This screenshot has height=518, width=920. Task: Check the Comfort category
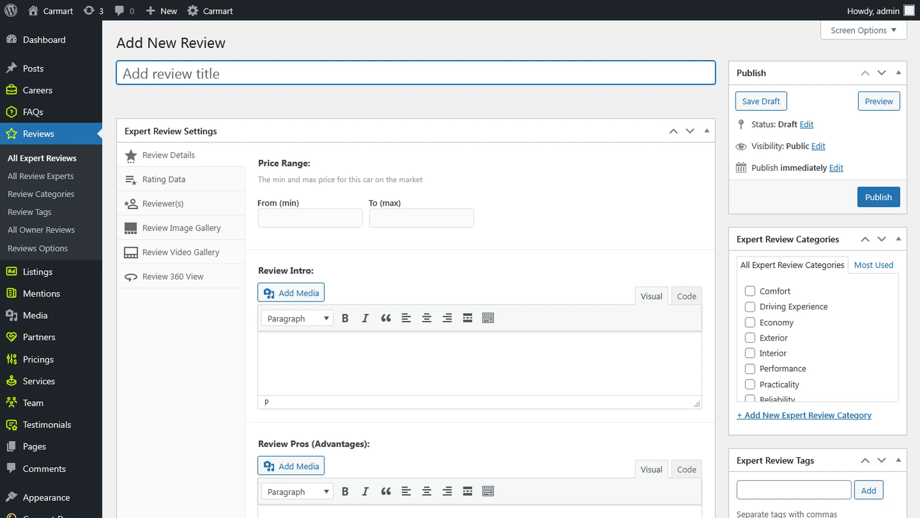point(750,291)
